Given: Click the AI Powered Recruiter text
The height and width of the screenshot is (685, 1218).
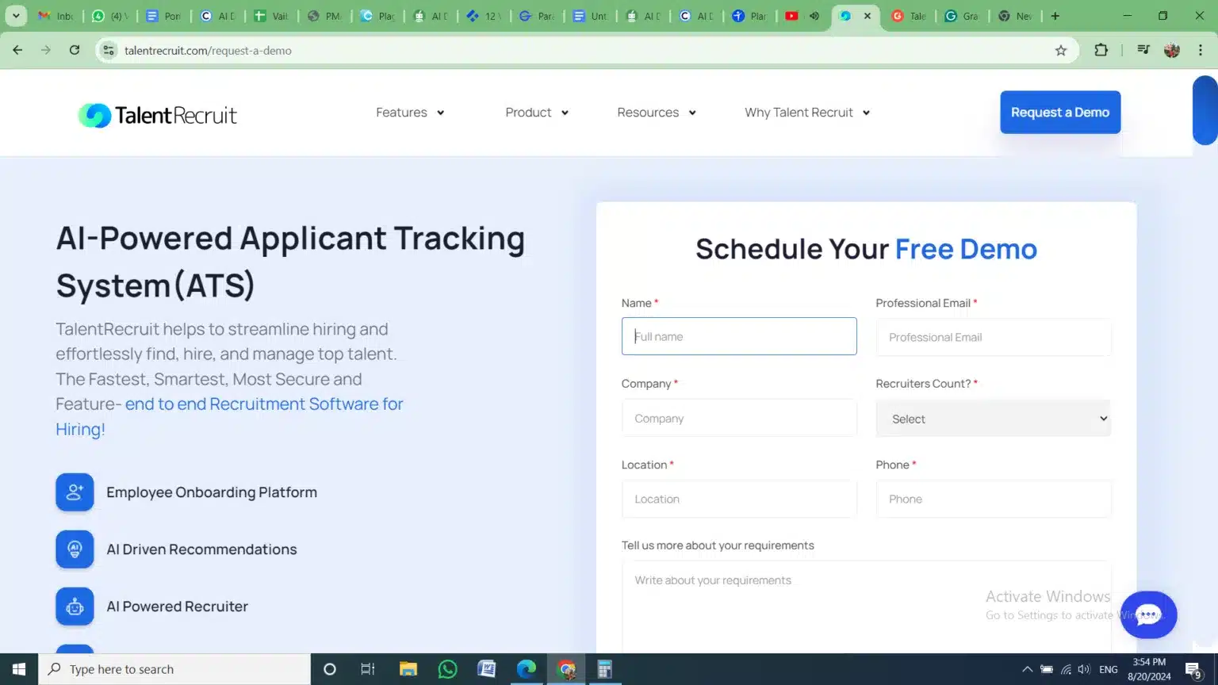Looking at the screenshot, I should tap(177, 607).
